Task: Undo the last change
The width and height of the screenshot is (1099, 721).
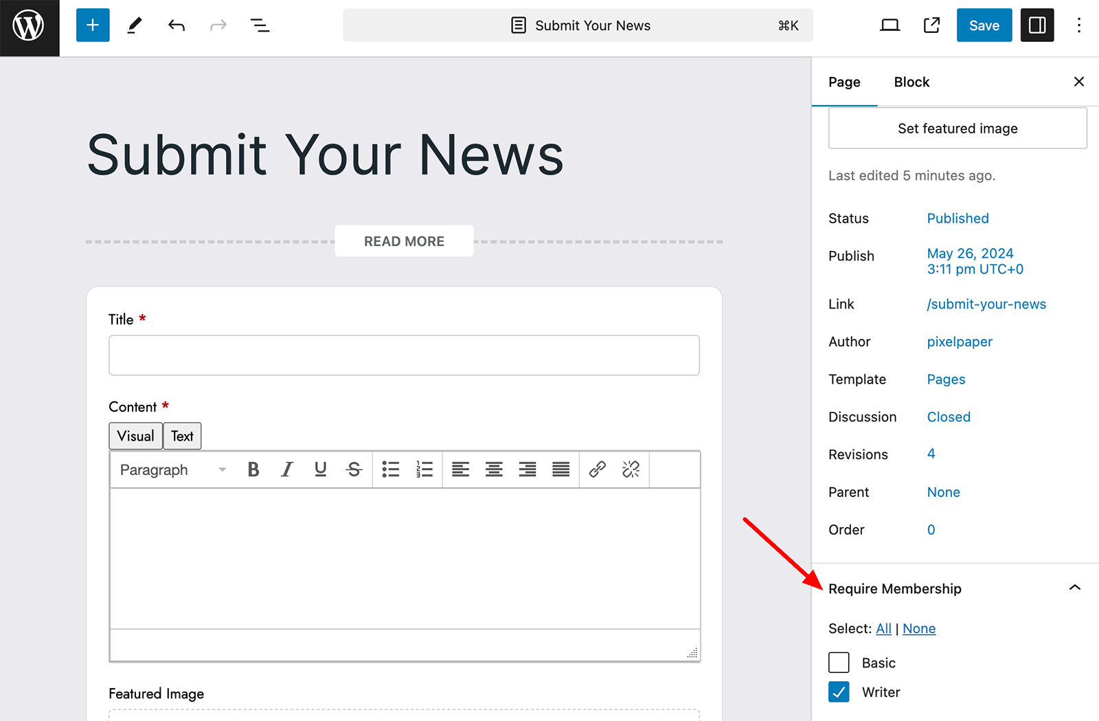Action: [x=177, y=25]
